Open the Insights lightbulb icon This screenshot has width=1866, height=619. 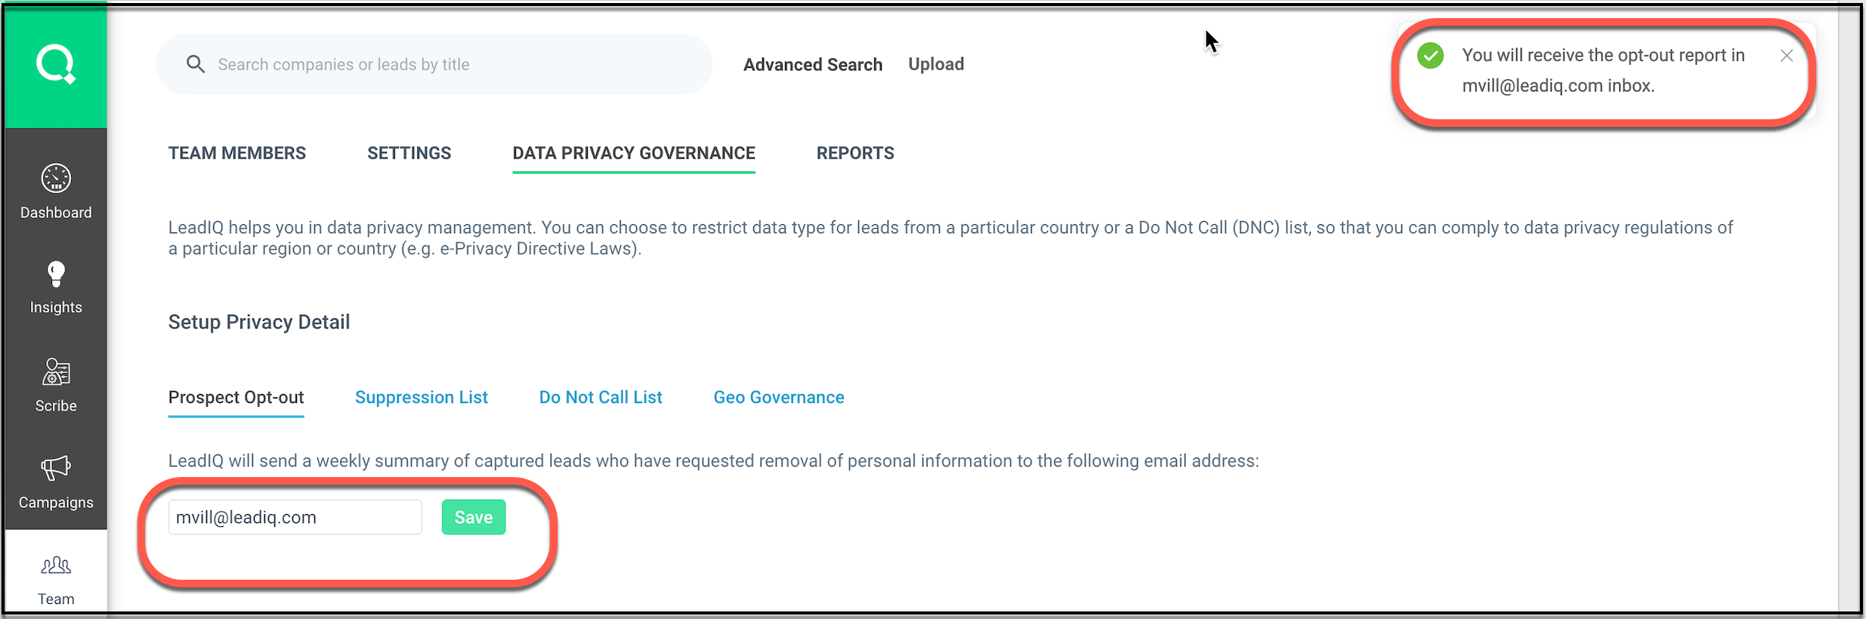(56, 275)
